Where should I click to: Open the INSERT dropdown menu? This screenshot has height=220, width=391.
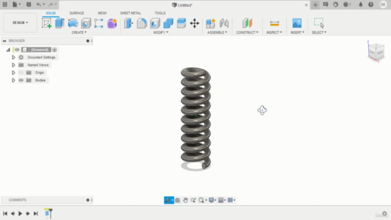point(298,32)
